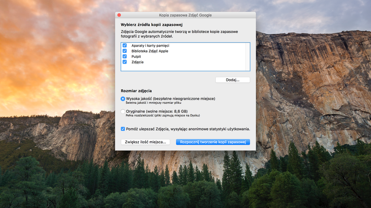Click Zwiększ ilość miejsca... button
Screen dimensions: 371x208
click(145, 142)
